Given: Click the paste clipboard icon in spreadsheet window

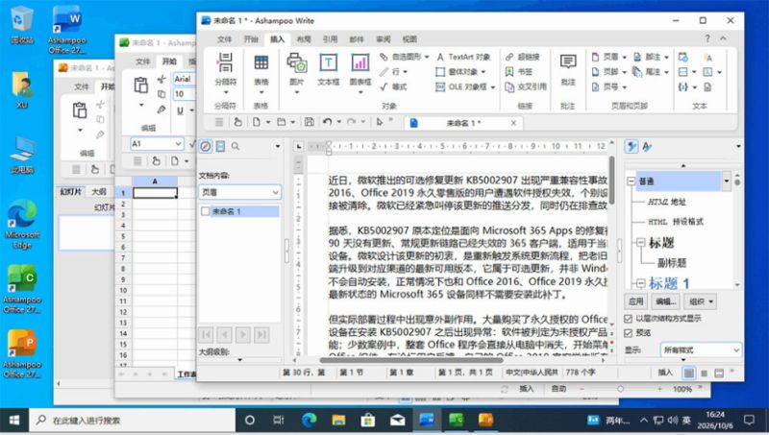Looking at the screenshot, I should tap(140, 85).
